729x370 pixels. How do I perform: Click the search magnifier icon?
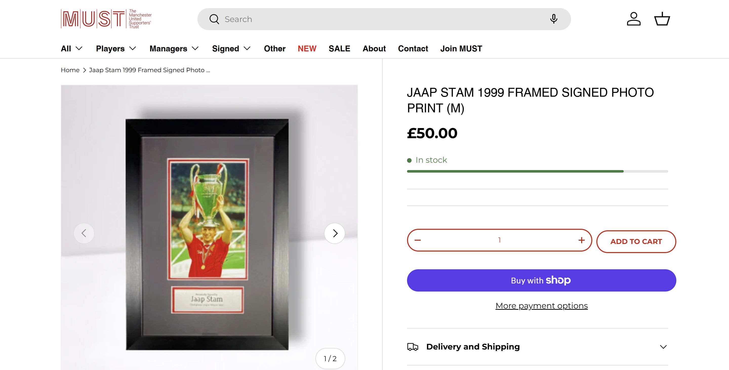tap(214, 19)
